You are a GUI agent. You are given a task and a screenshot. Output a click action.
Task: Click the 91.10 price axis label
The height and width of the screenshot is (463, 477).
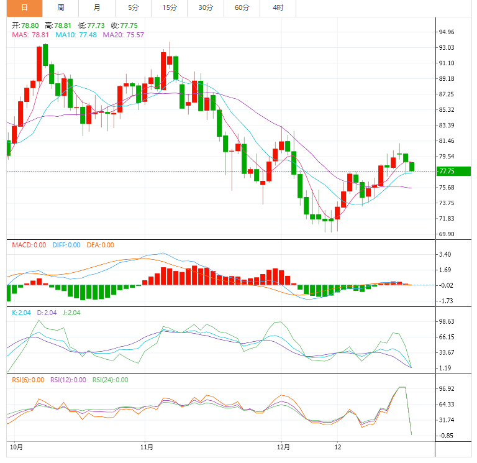(447, 63)
